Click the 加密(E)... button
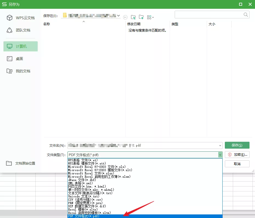 [x=237, y=155]
